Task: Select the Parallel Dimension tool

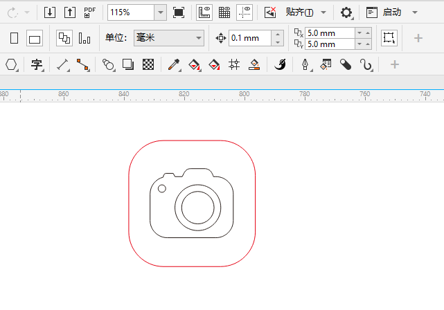Action: click(62, 65)
